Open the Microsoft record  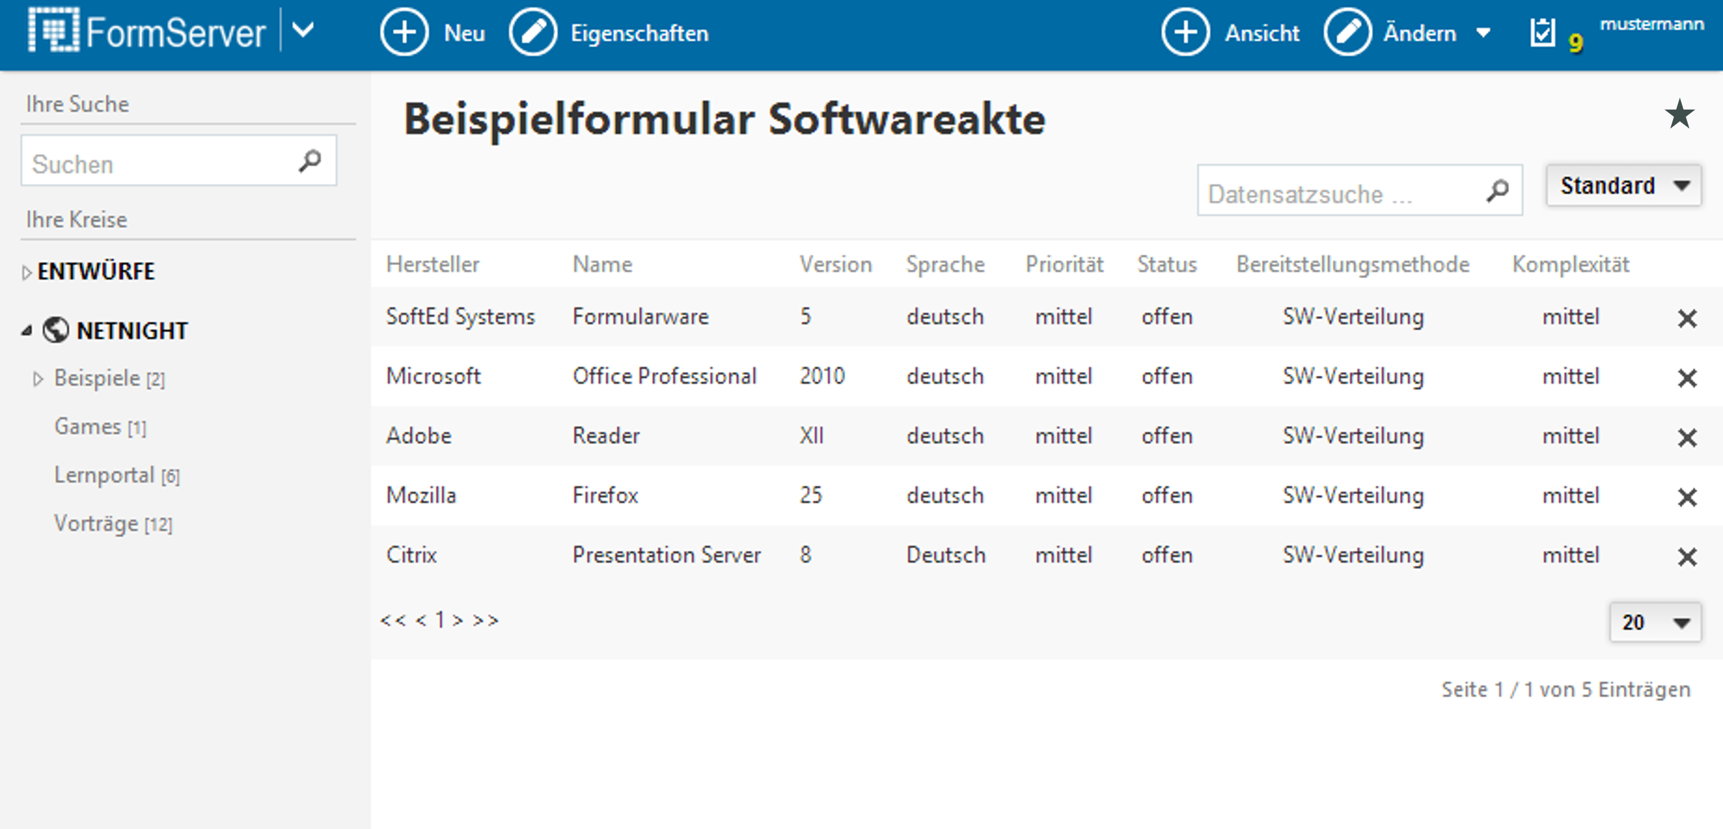tap(433, 376)
